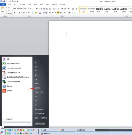Click the red square app icon in Start menu
The width and height of the screenshot is (132, 135).
point(4,91)
